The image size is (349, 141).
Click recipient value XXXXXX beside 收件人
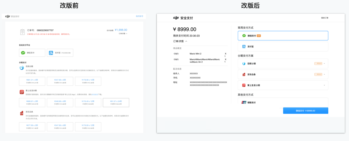[x=194, y=73]
